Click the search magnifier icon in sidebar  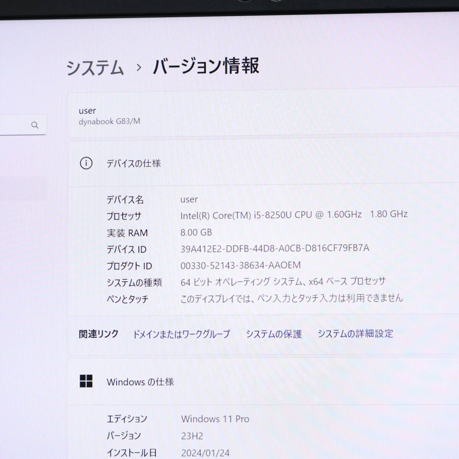[35, 125]
